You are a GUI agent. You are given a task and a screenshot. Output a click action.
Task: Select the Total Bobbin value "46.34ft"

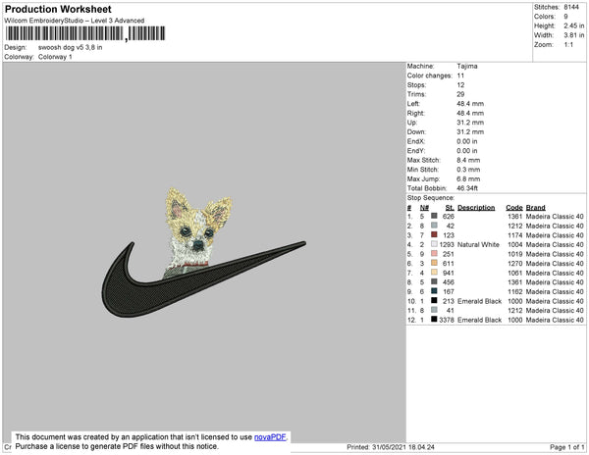467,188
